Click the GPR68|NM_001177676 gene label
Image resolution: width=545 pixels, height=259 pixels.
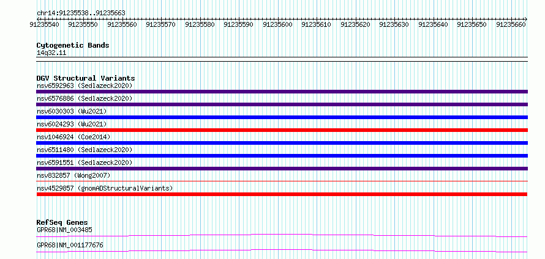pos(70,246)
